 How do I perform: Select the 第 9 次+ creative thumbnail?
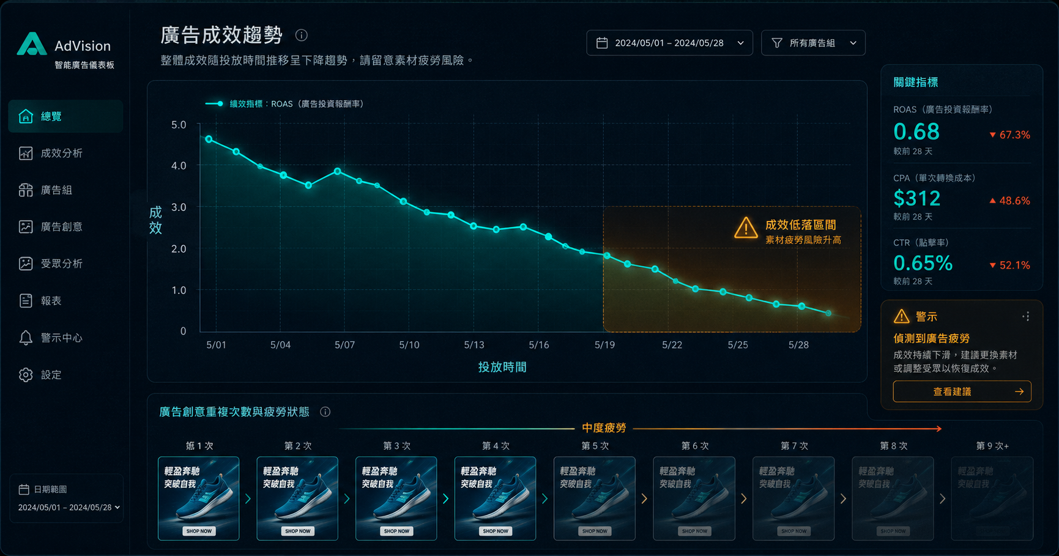pos(992,499)
